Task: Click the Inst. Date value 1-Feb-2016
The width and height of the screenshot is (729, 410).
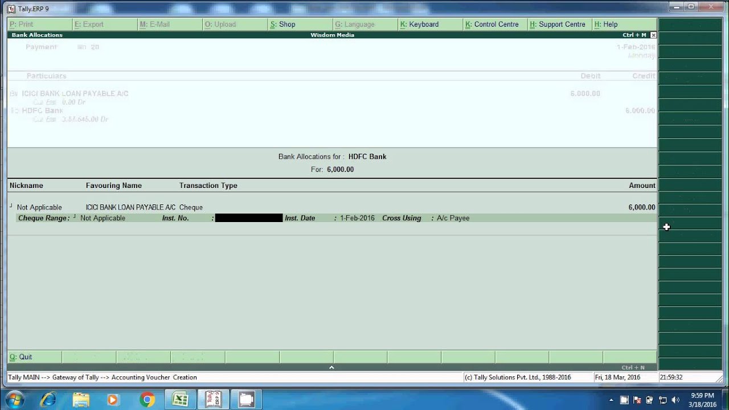Action: pos(357,218)
